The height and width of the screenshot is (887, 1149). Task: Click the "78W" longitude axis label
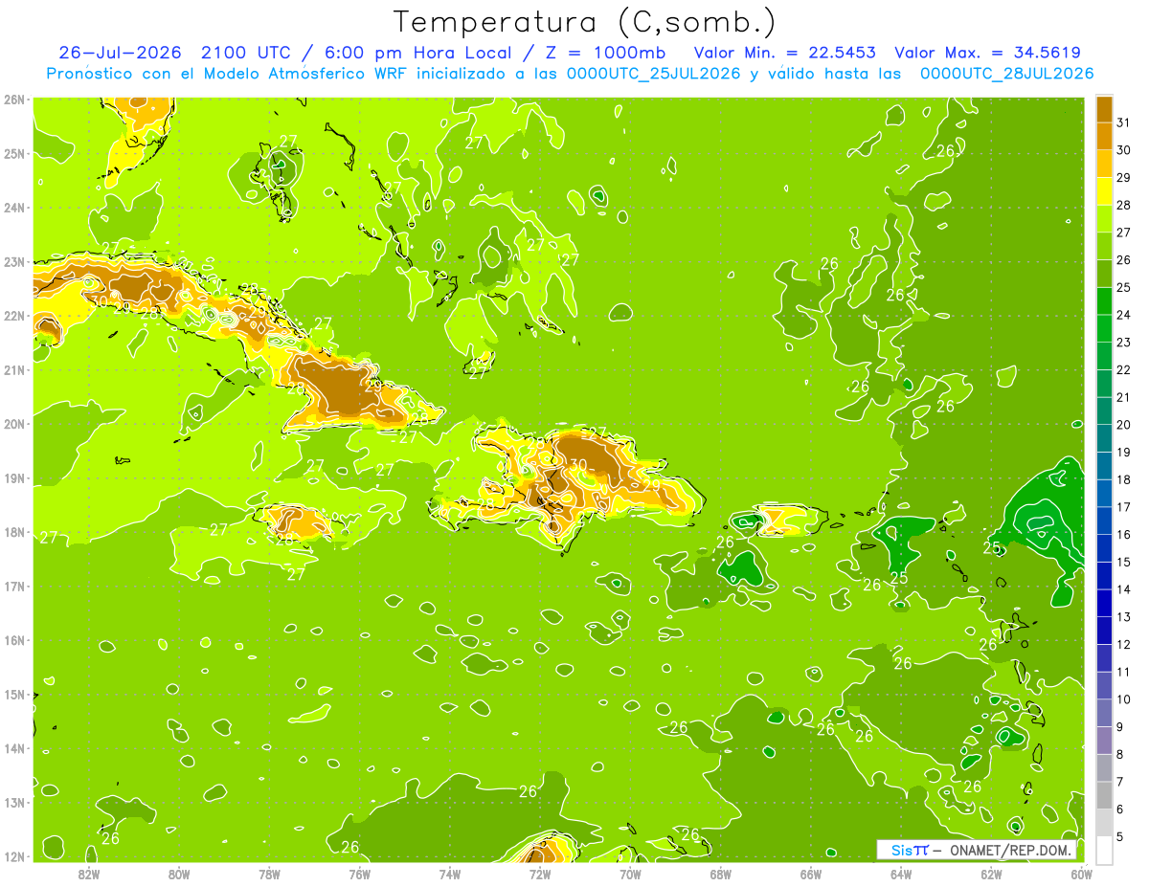click(x=269, y=874)
